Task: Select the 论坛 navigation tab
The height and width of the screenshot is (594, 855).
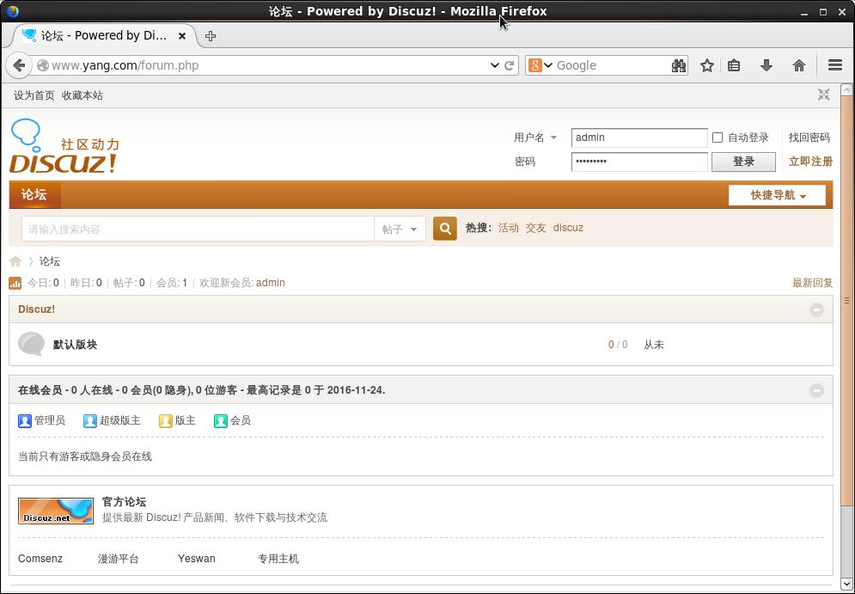Action: click(x=34, y=195)
